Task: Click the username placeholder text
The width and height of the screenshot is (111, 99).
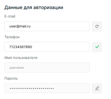Action: [x=17, y=68]
